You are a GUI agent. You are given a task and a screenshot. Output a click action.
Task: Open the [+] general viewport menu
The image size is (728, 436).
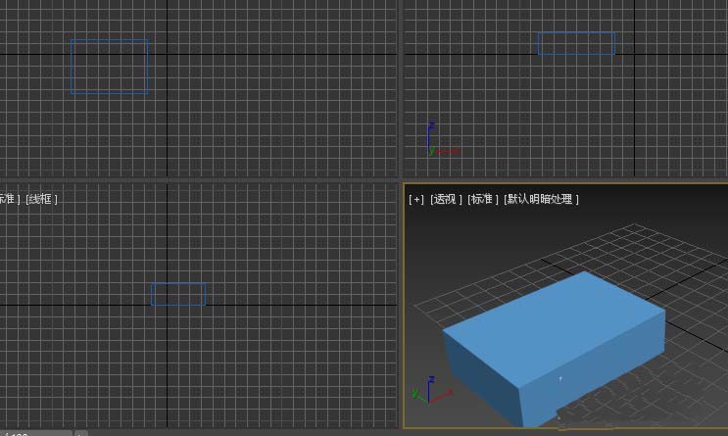point(416,199)
